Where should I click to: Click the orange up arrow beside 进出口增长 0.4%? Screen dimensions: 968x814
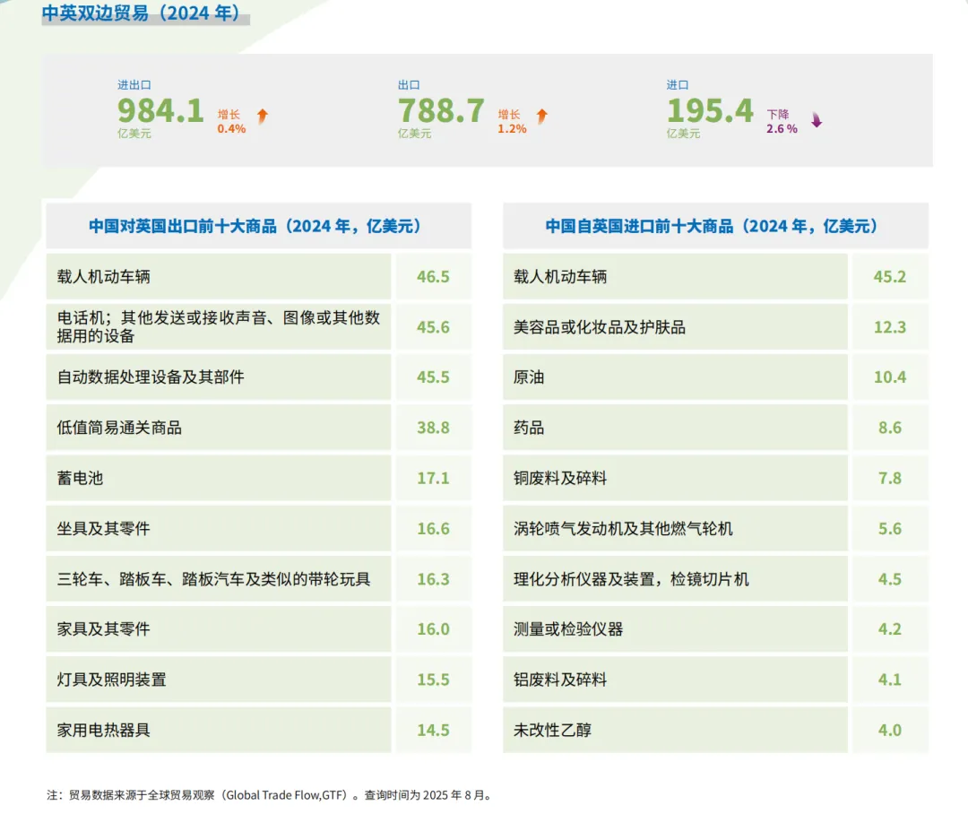[263, 117]
